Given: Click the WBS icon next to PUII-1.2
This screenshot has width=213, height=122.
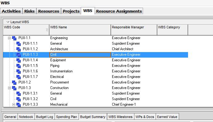Looking at the screenshot, I should [x=14, y=82].
